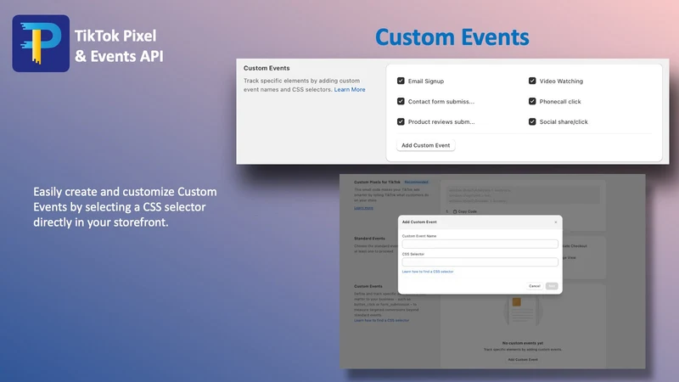Click "Custom Pixels for TikTok" heading
The height and width of the screenshot is (382, 679).
[x=377, y=182]
